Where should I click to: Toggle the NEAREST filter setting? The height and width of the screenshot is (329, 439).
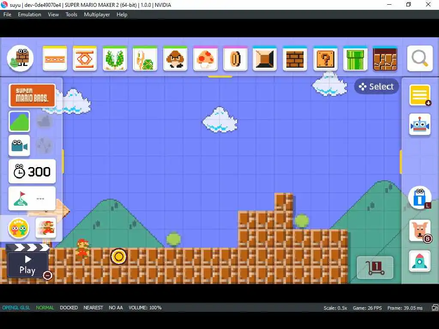(93, 308)
